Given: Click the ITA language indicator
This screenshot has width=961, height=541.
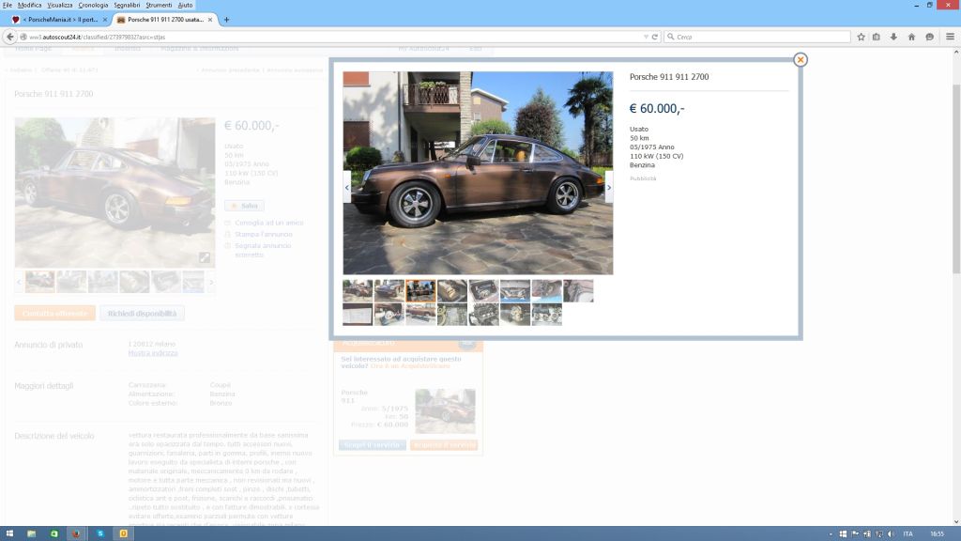Looking at the screenshot, I should pos(908,534).
